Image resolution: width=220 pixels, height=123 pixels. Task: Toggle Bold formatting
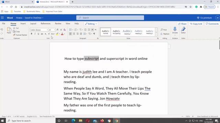click(x=31, y=34)
